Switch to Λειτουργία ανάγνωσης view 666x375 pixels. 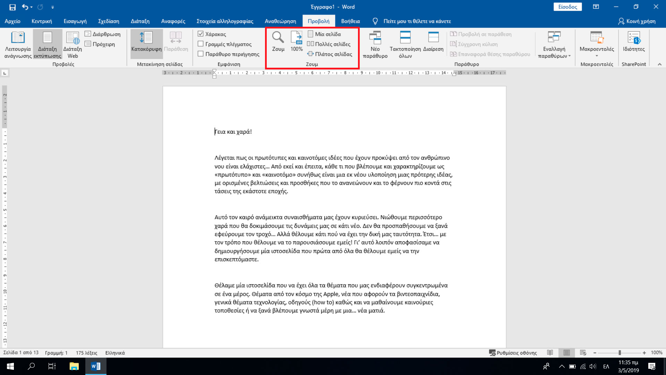pyautogui.click(x=18, y=44)
